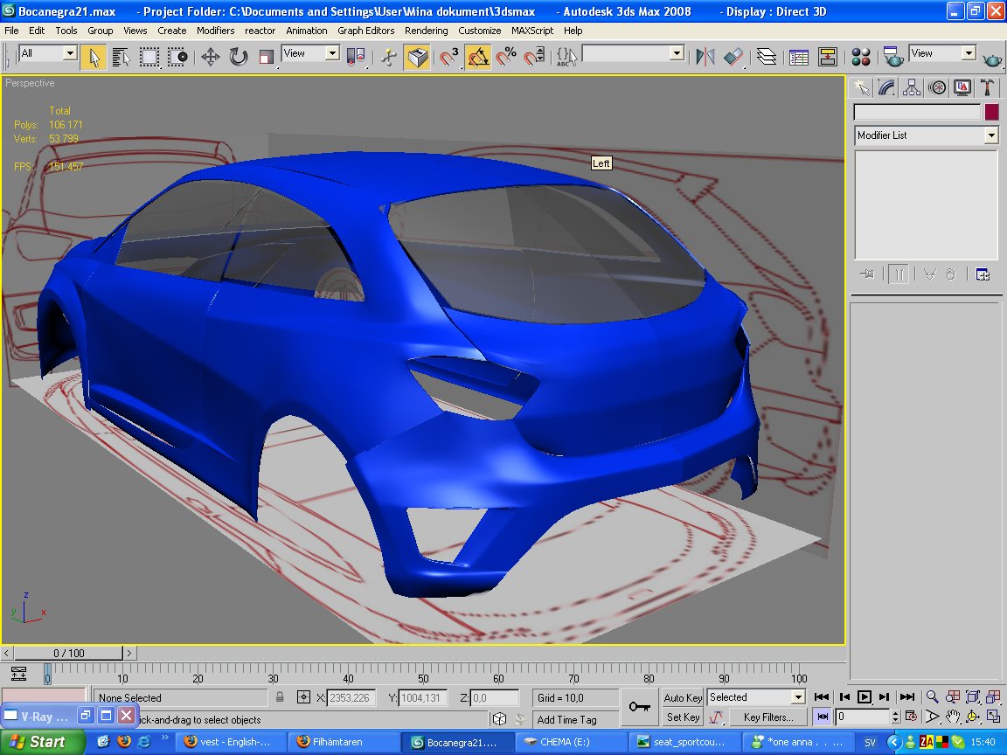The image size is (1007, 755).
Task: Click the Set Keys key icon button
Action: [x=639, y=707]
